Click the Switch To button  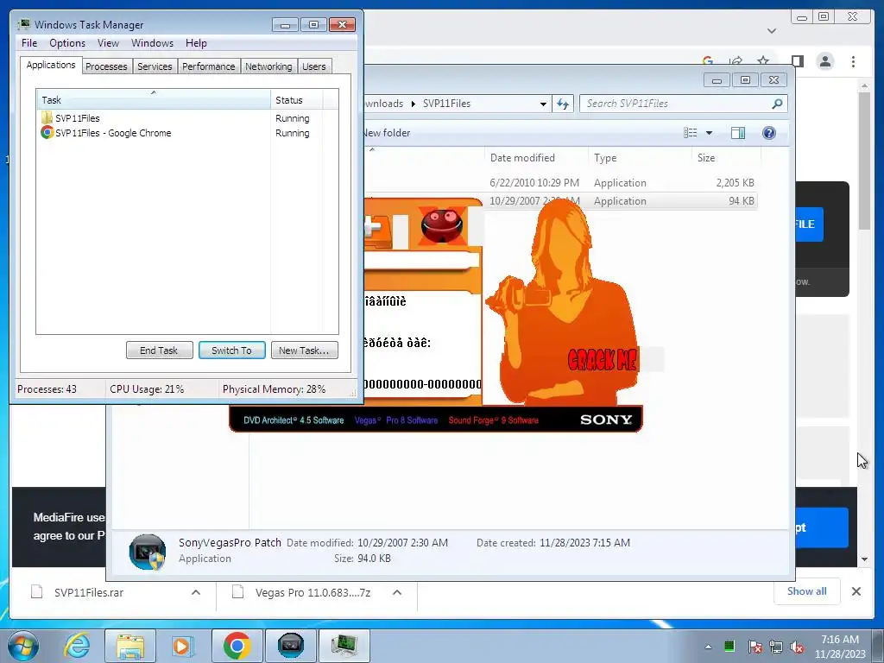(x=231, y=350)
